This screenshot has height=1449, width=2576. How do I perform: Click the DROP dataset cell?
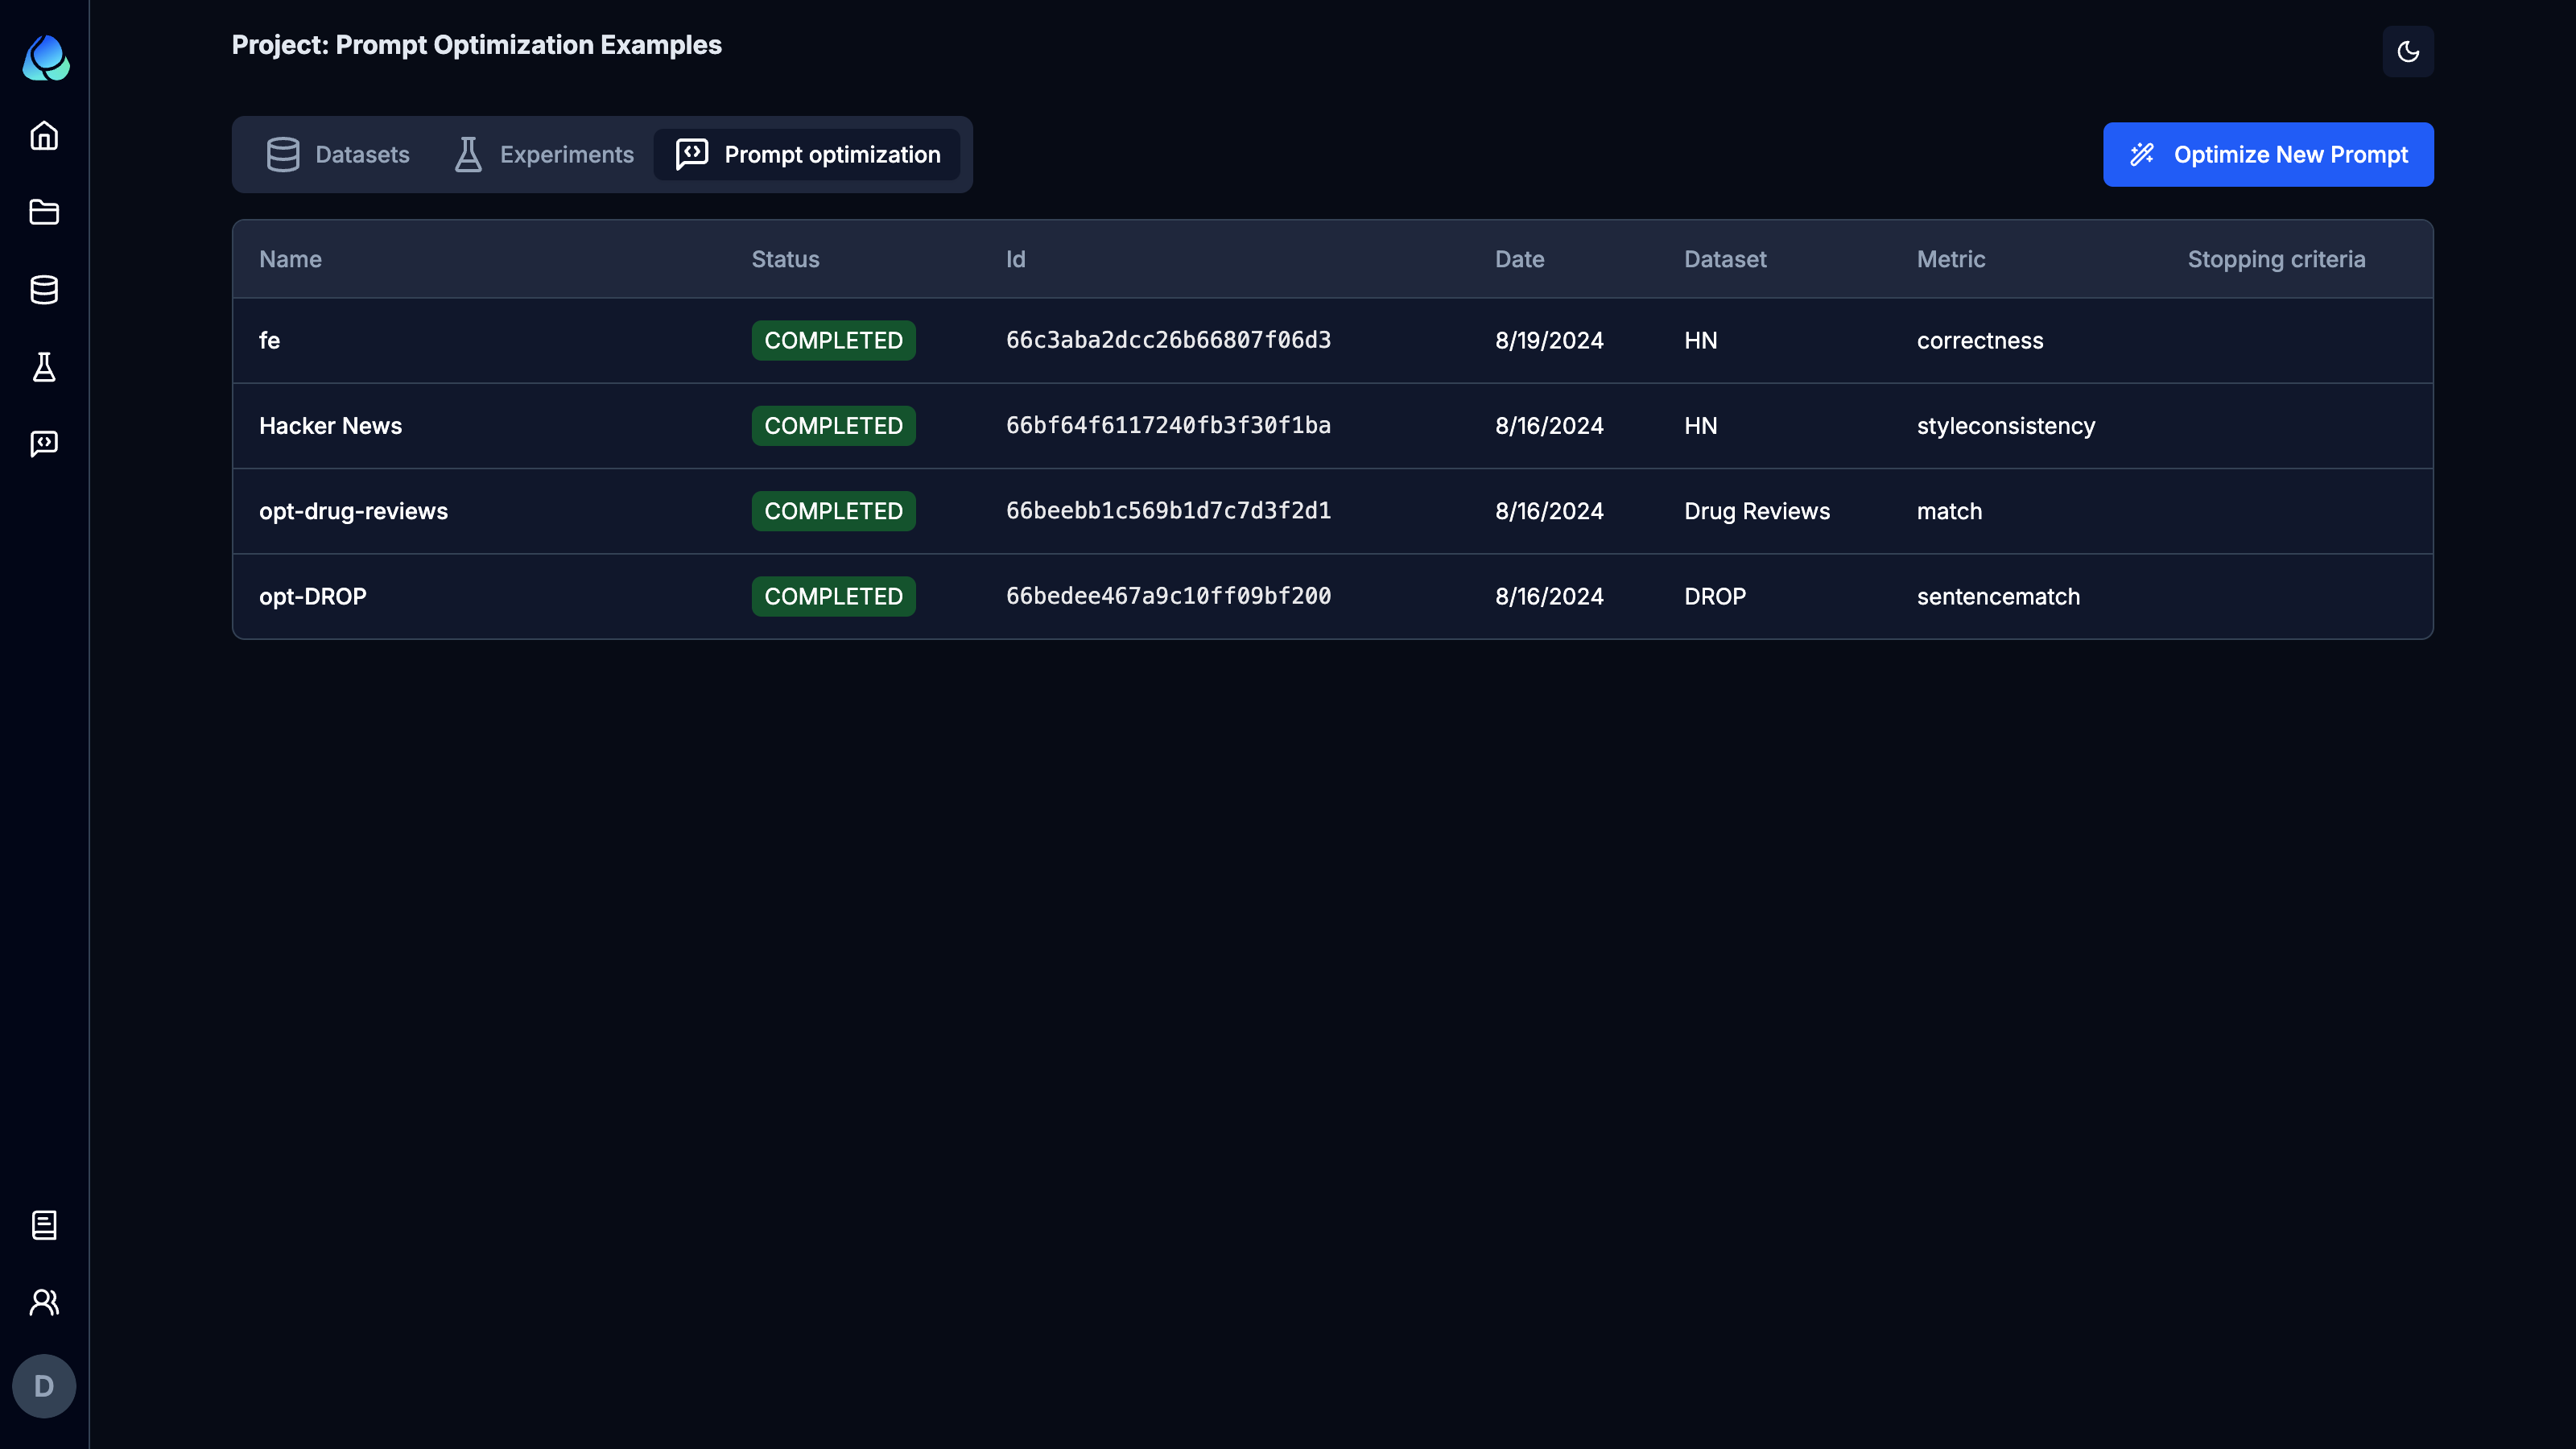(x=1715, y=596)
